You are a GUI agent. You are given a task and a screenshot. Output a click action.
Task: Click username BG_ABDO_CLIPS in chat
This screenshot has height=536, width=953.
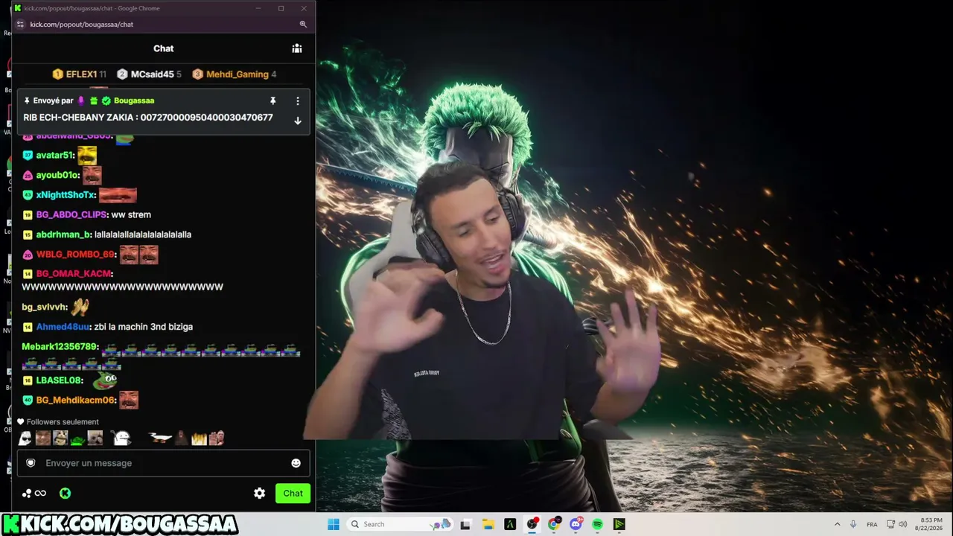click(71, 214)
